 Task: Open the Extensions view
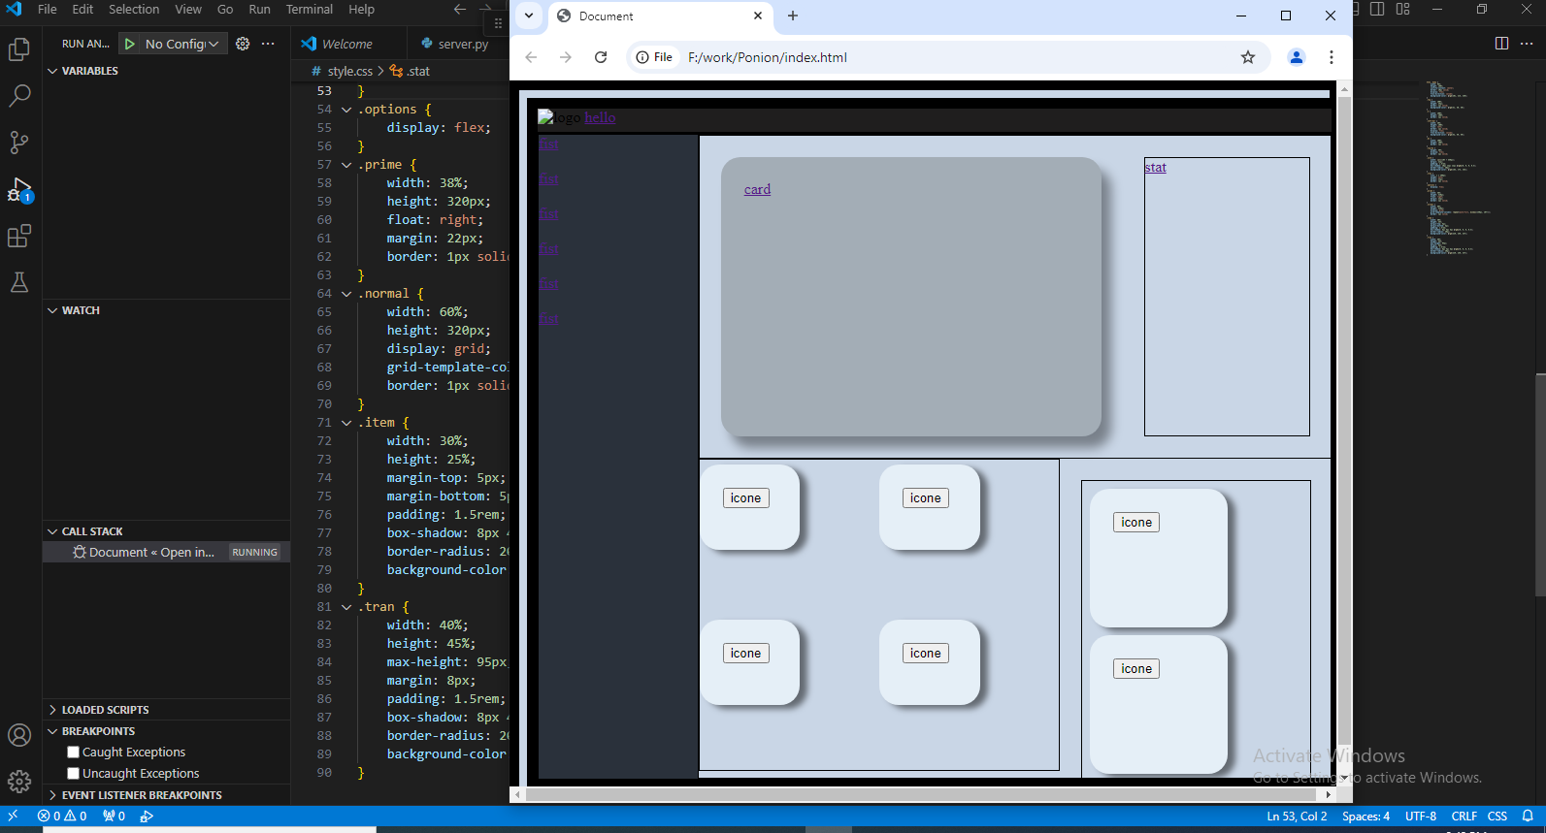point(19,236)
